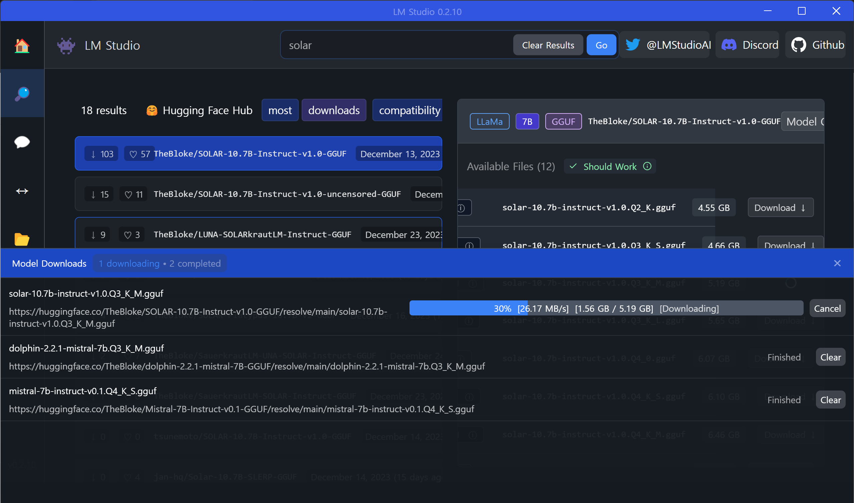
Task: Click the 57 likes heart badge
Action: tap(139, 154)
